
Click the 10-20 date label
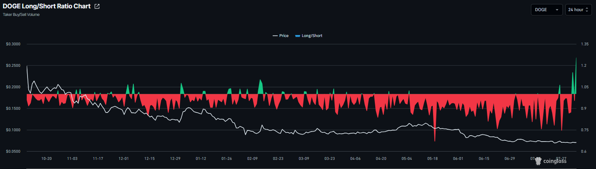46,158
